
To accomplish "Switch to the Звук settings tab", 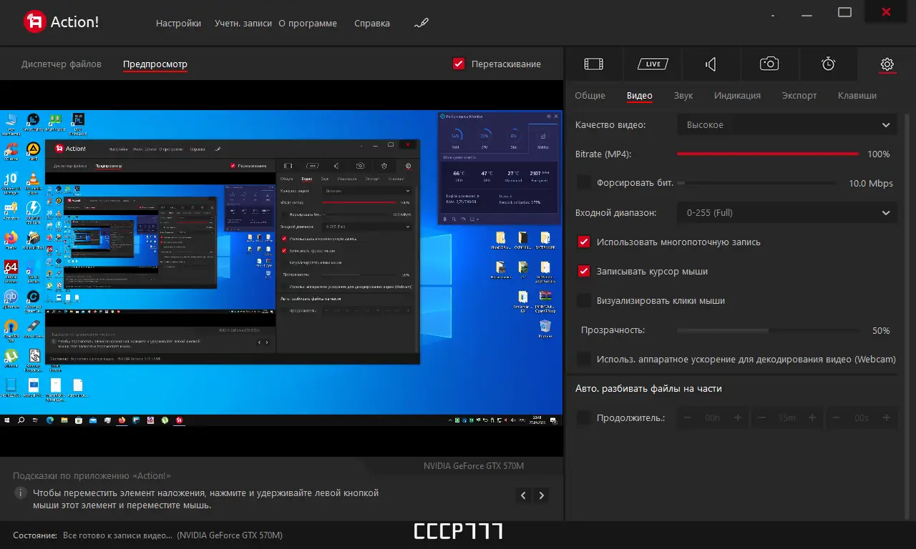I will click(683, 95).
